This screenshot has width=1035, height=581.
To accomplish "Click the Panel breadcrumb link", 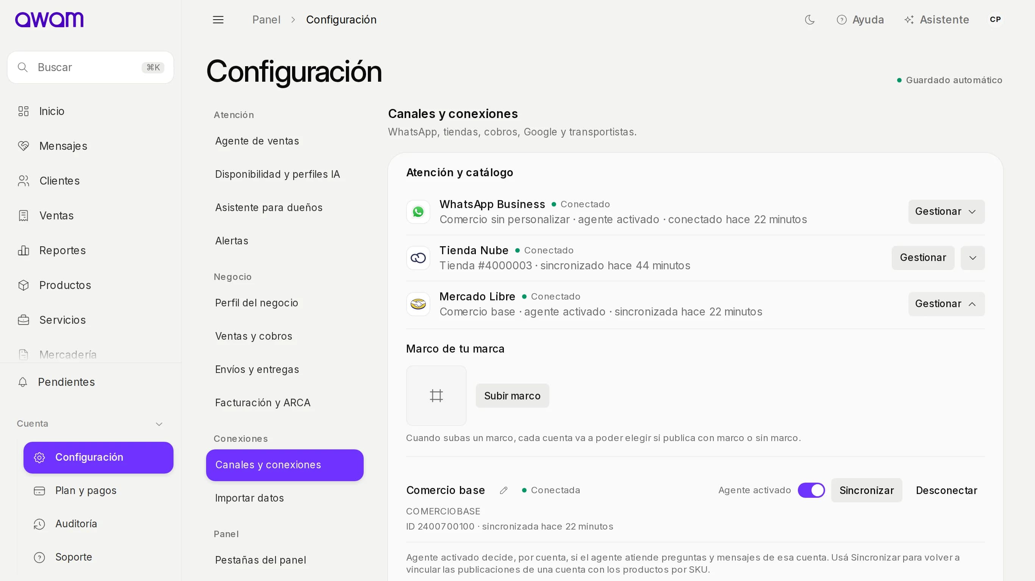I will pyautogui.click(x=266, y=20).
